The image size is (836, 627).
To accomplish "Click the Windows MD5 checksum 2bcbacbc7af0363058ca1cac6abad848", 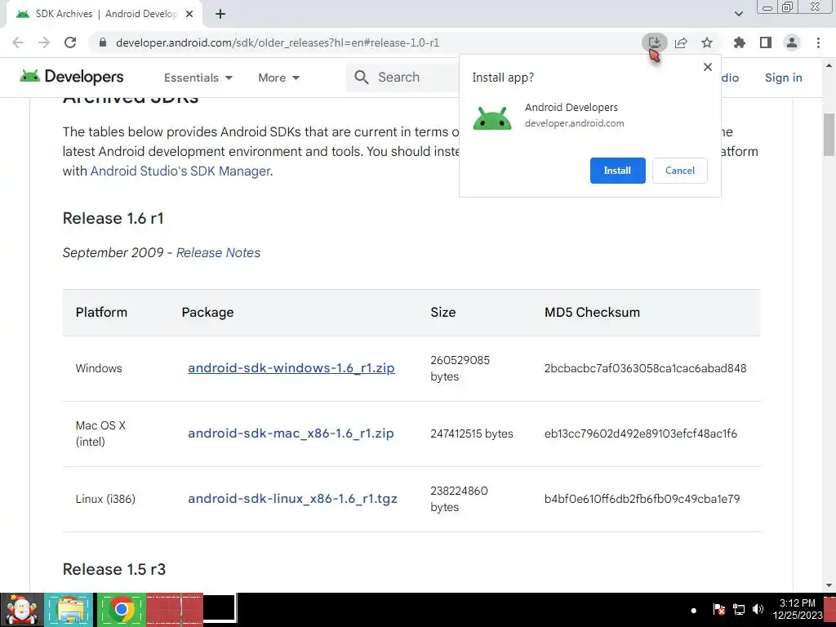I will [x=645, y=368].
